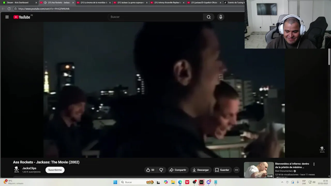The image size is (331, 186).
Task: Click the page vertical scrollbar
Action: pyautogui.click(x=329, y=57)
